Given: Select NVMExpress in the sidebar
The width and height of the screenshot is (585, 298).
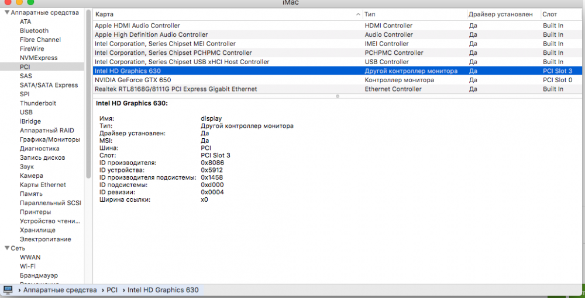Looking at the screenshot, I should pyautogui.click(x=39, y=58).
